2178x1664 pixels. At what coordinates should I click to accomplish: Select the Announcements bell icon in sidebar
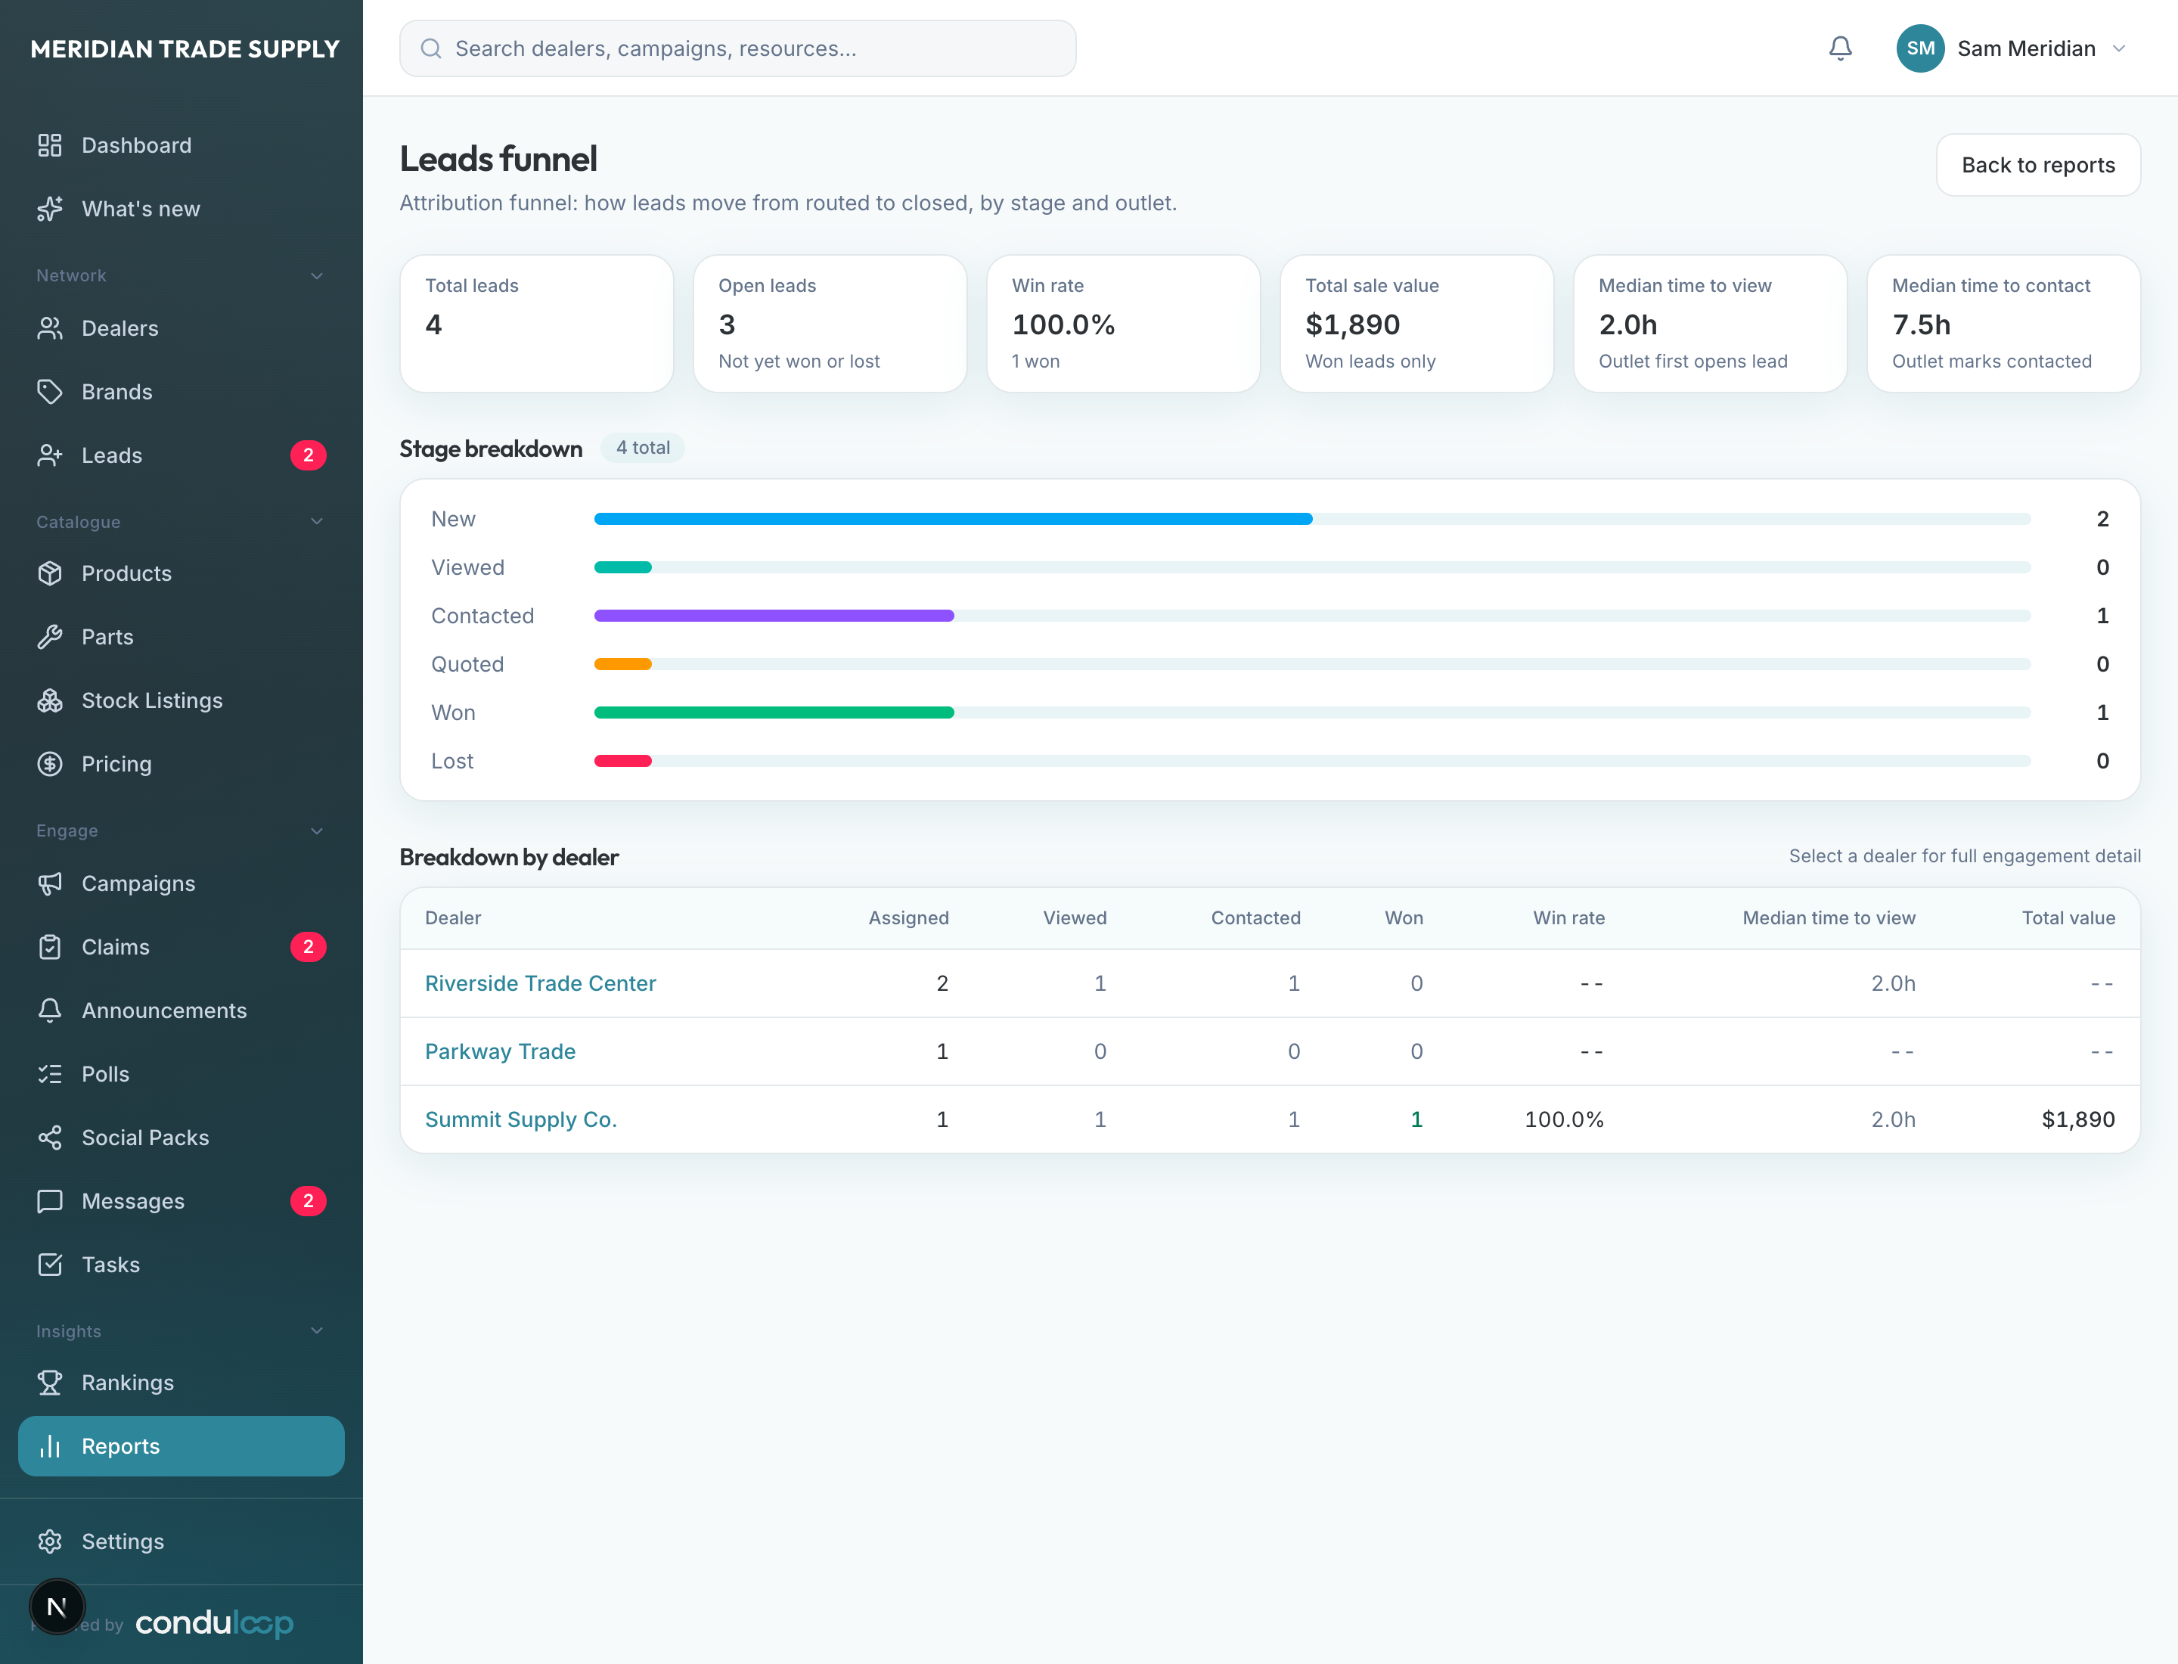[49, 1009]
